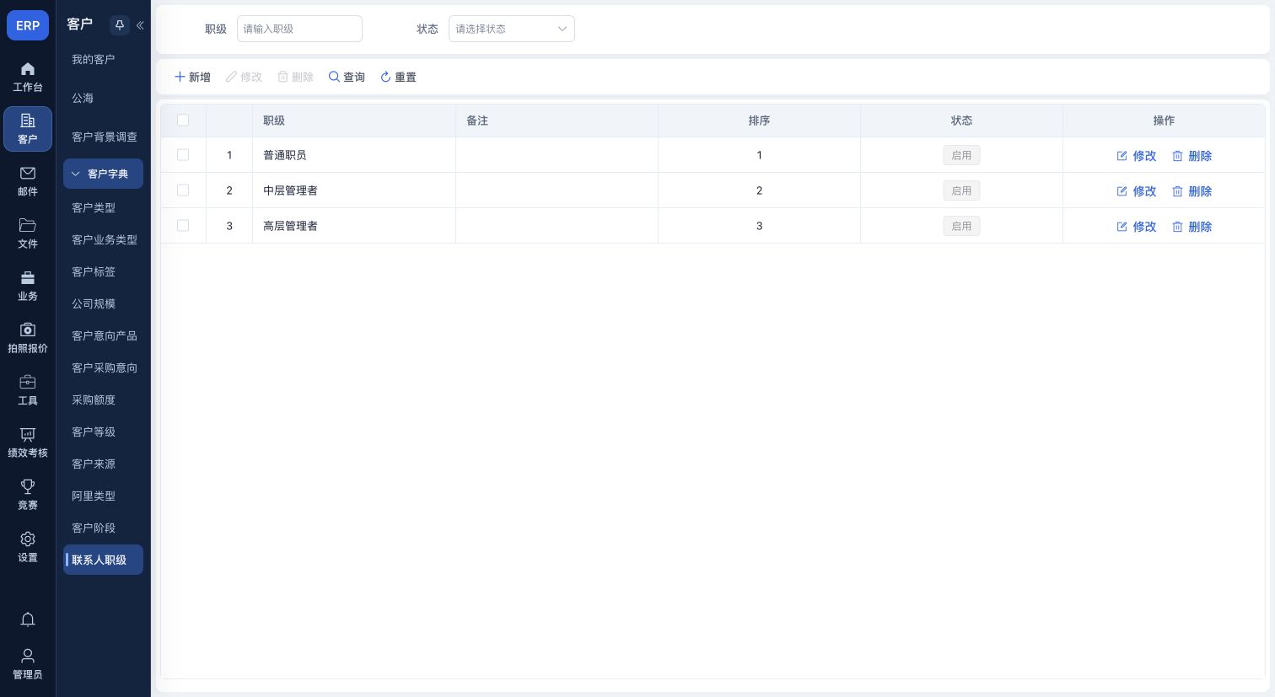Click the 重置 reset button
The height and width of the screenshot is (697, 1275).
coord(398,77)
